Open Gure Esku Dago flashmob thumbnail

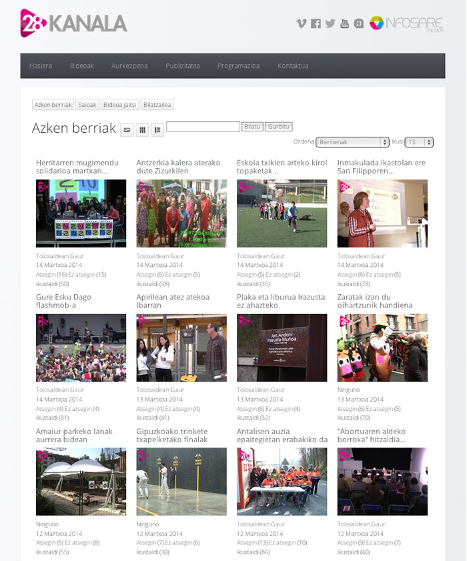81,348
